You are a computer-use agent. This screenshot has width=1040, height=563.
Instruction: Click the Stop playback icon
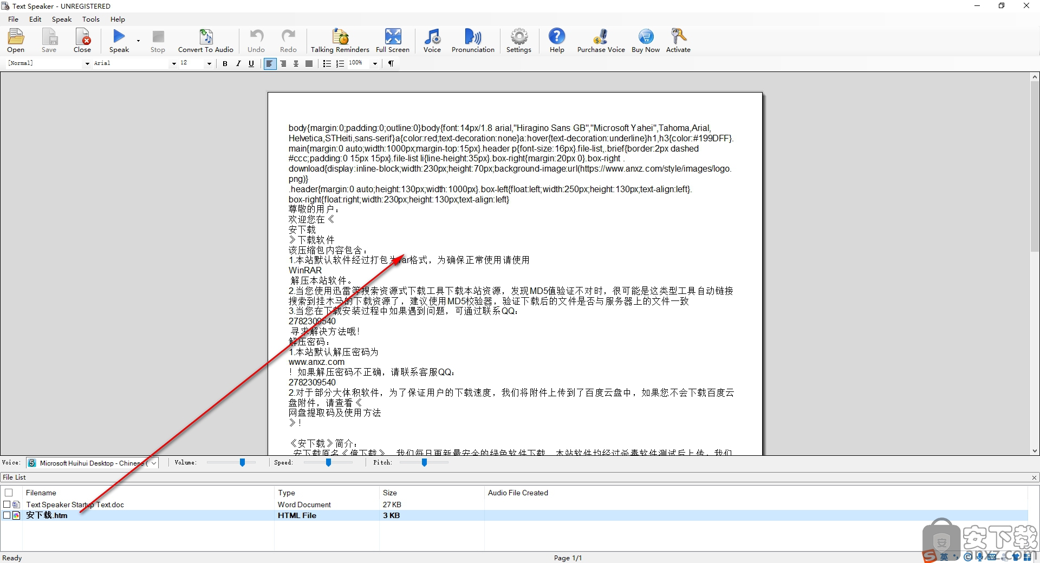pyautogui.click(x=158, y=41)
